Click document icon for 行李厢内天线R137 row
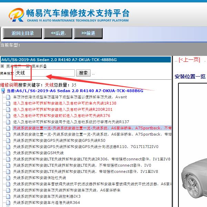This screenshot has width=207, height=207. click(8, 122)
